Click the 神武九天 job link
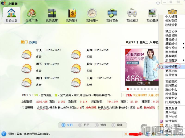This screenshot has width=185, height=138. (104, 108)
